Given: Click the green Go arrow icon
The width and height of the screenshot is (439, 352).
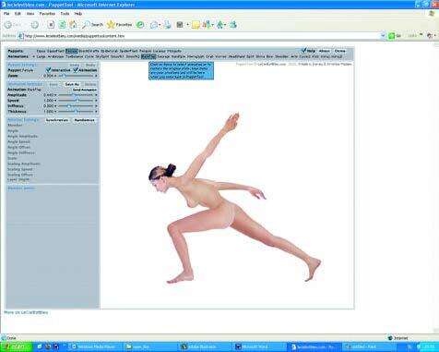Looking at the screenshot, I should coord(391,36).
